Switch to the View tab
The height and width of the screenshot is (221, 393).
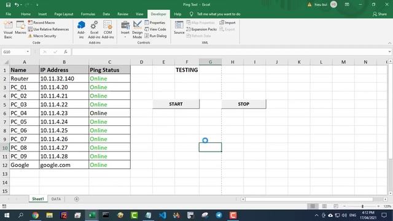click(139, 14)
